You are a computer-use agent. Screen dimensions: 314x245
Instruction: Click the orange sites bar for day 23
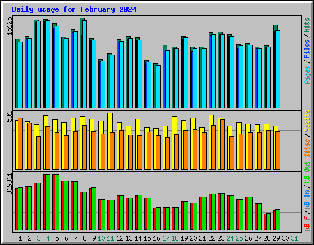[x=223, y=145]
